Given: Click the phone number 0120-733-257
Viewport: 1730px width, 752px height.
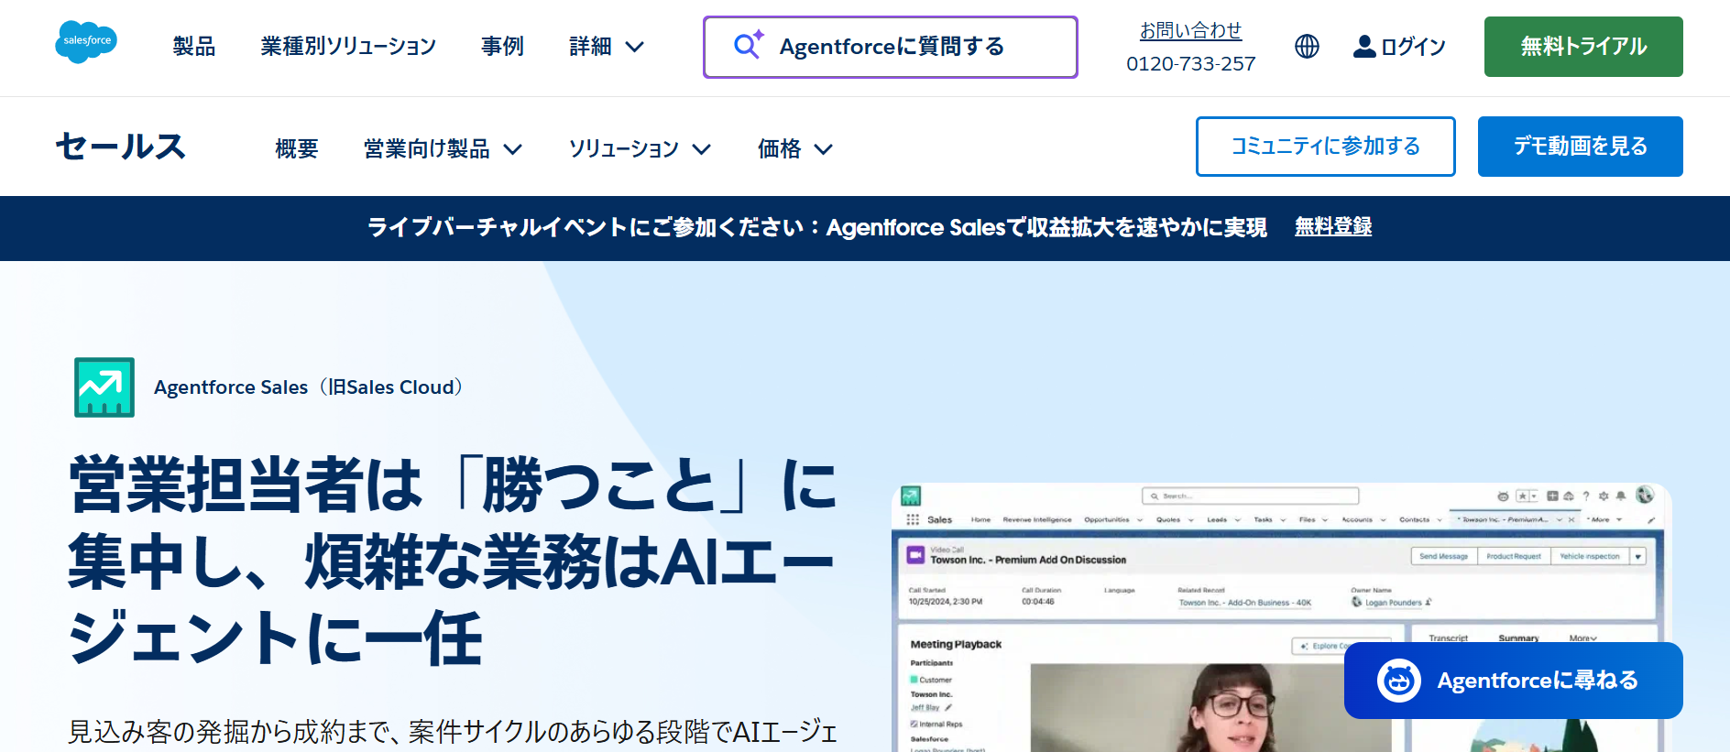Looking at the screenshot, I should click(1190, 63).
